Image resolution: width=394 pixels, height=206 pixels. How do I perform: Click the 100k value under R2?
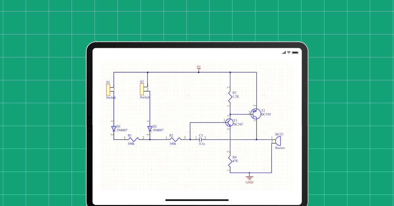coord(173,144)
